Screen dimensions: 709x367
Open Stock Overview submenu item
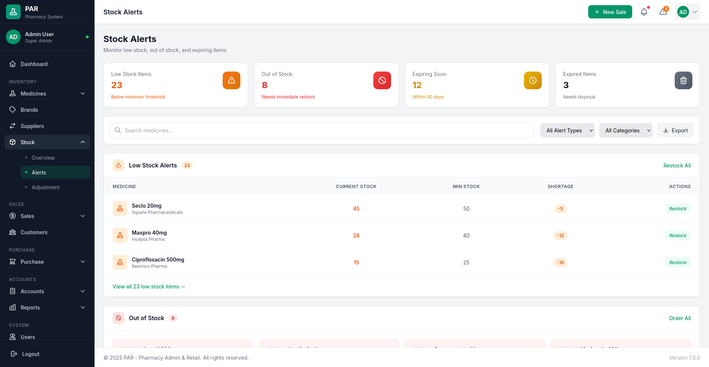click(43, 158)
